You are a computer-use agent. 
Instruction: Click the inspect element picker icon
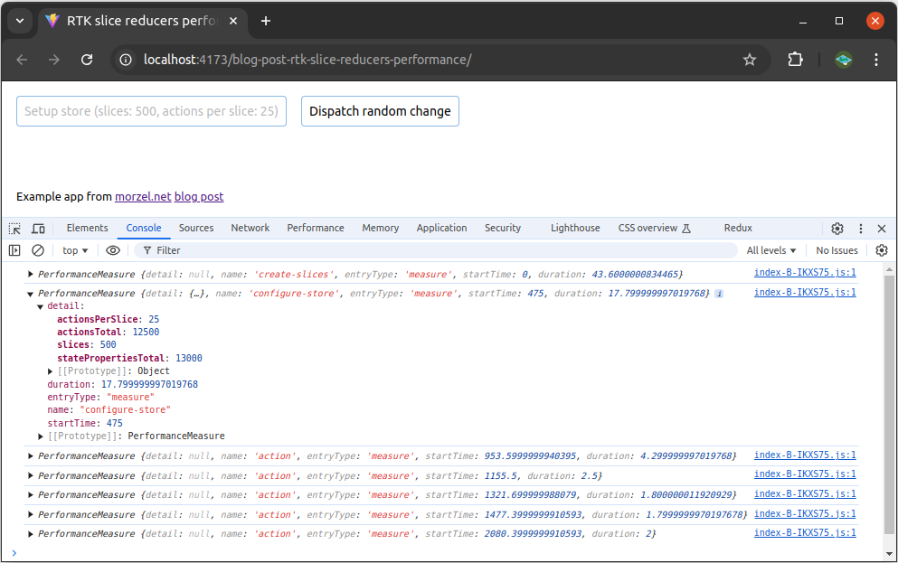click(14, 229)
